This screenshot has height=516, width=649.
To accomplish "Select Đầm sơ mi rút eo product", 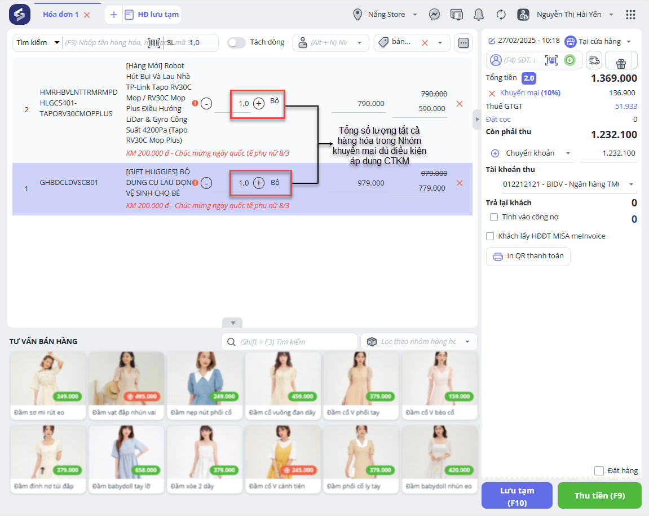I will [47, 386].
